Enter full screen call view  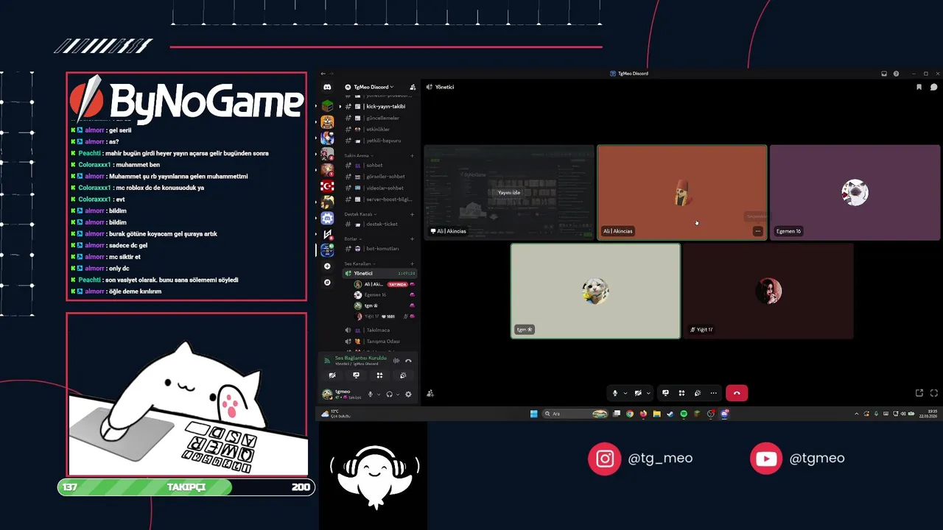point(934,393)
